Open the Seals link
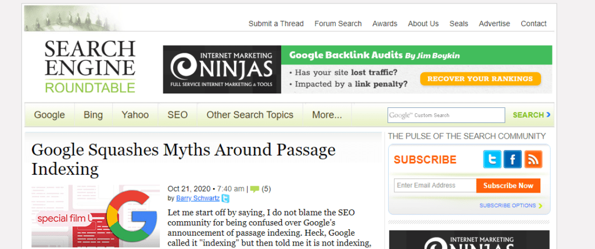The height and width of the screenshot is (249, 595). (459, 23)
